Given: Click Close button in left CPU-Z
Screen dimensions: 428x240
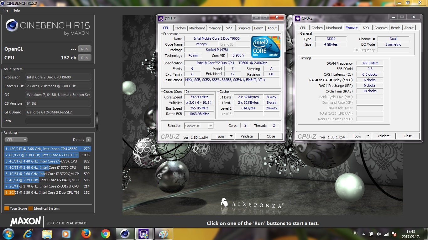Looking at the screenshot, I should [x=271, y=136].
